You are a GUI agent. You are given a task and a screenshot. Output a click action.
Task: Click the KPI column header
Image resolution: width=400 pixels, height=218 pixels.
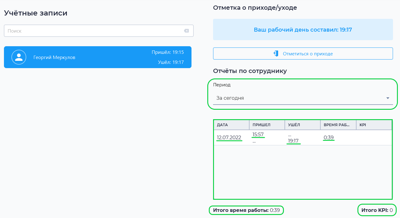pyautogui.click(x=374, y=125)
